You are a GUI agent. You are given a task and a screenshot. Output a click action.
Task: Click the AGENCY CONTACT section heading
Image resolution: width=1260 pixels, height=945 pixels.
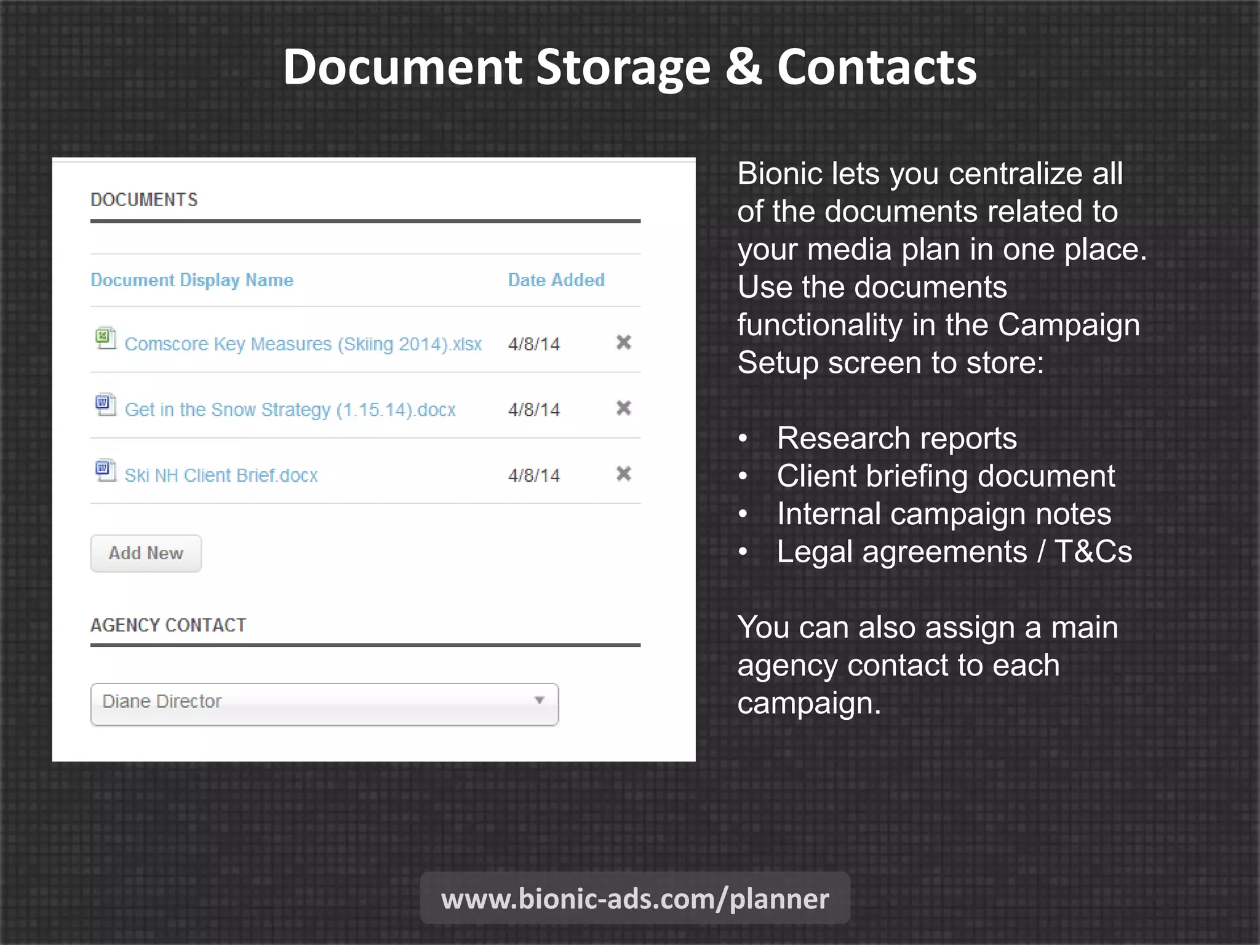168,626
